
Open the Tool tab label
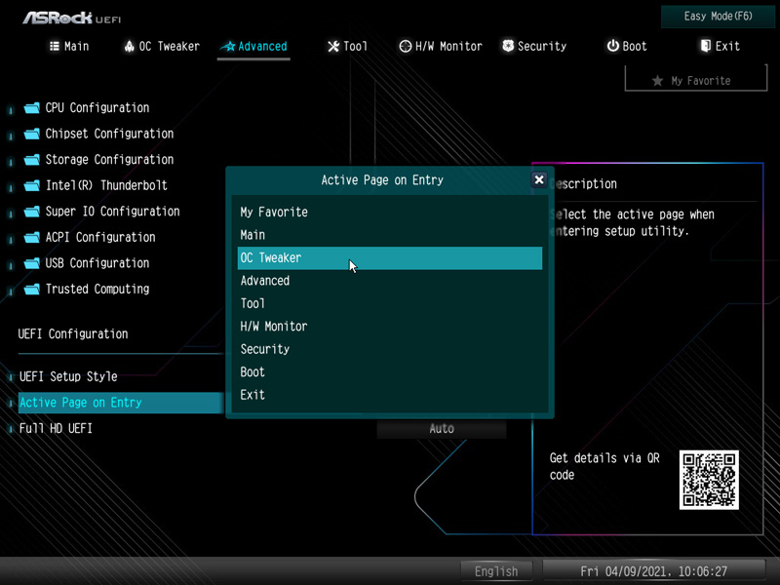point(355,46)
